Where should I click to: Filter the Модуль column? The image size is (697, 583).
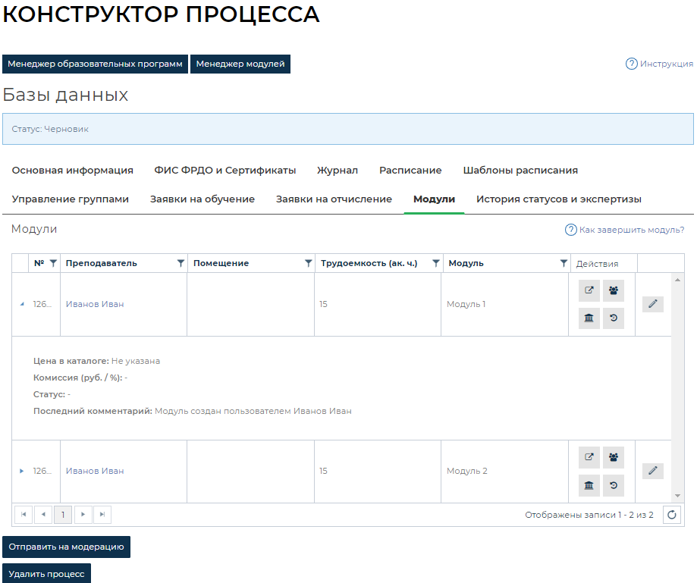[x=564, y=264]
